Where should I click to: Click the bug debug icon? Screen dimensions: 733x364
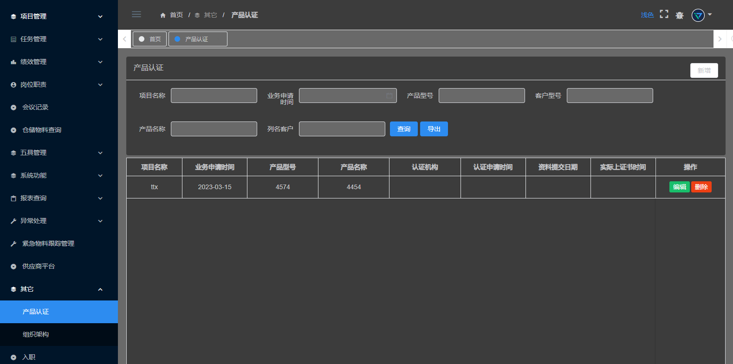680,15
